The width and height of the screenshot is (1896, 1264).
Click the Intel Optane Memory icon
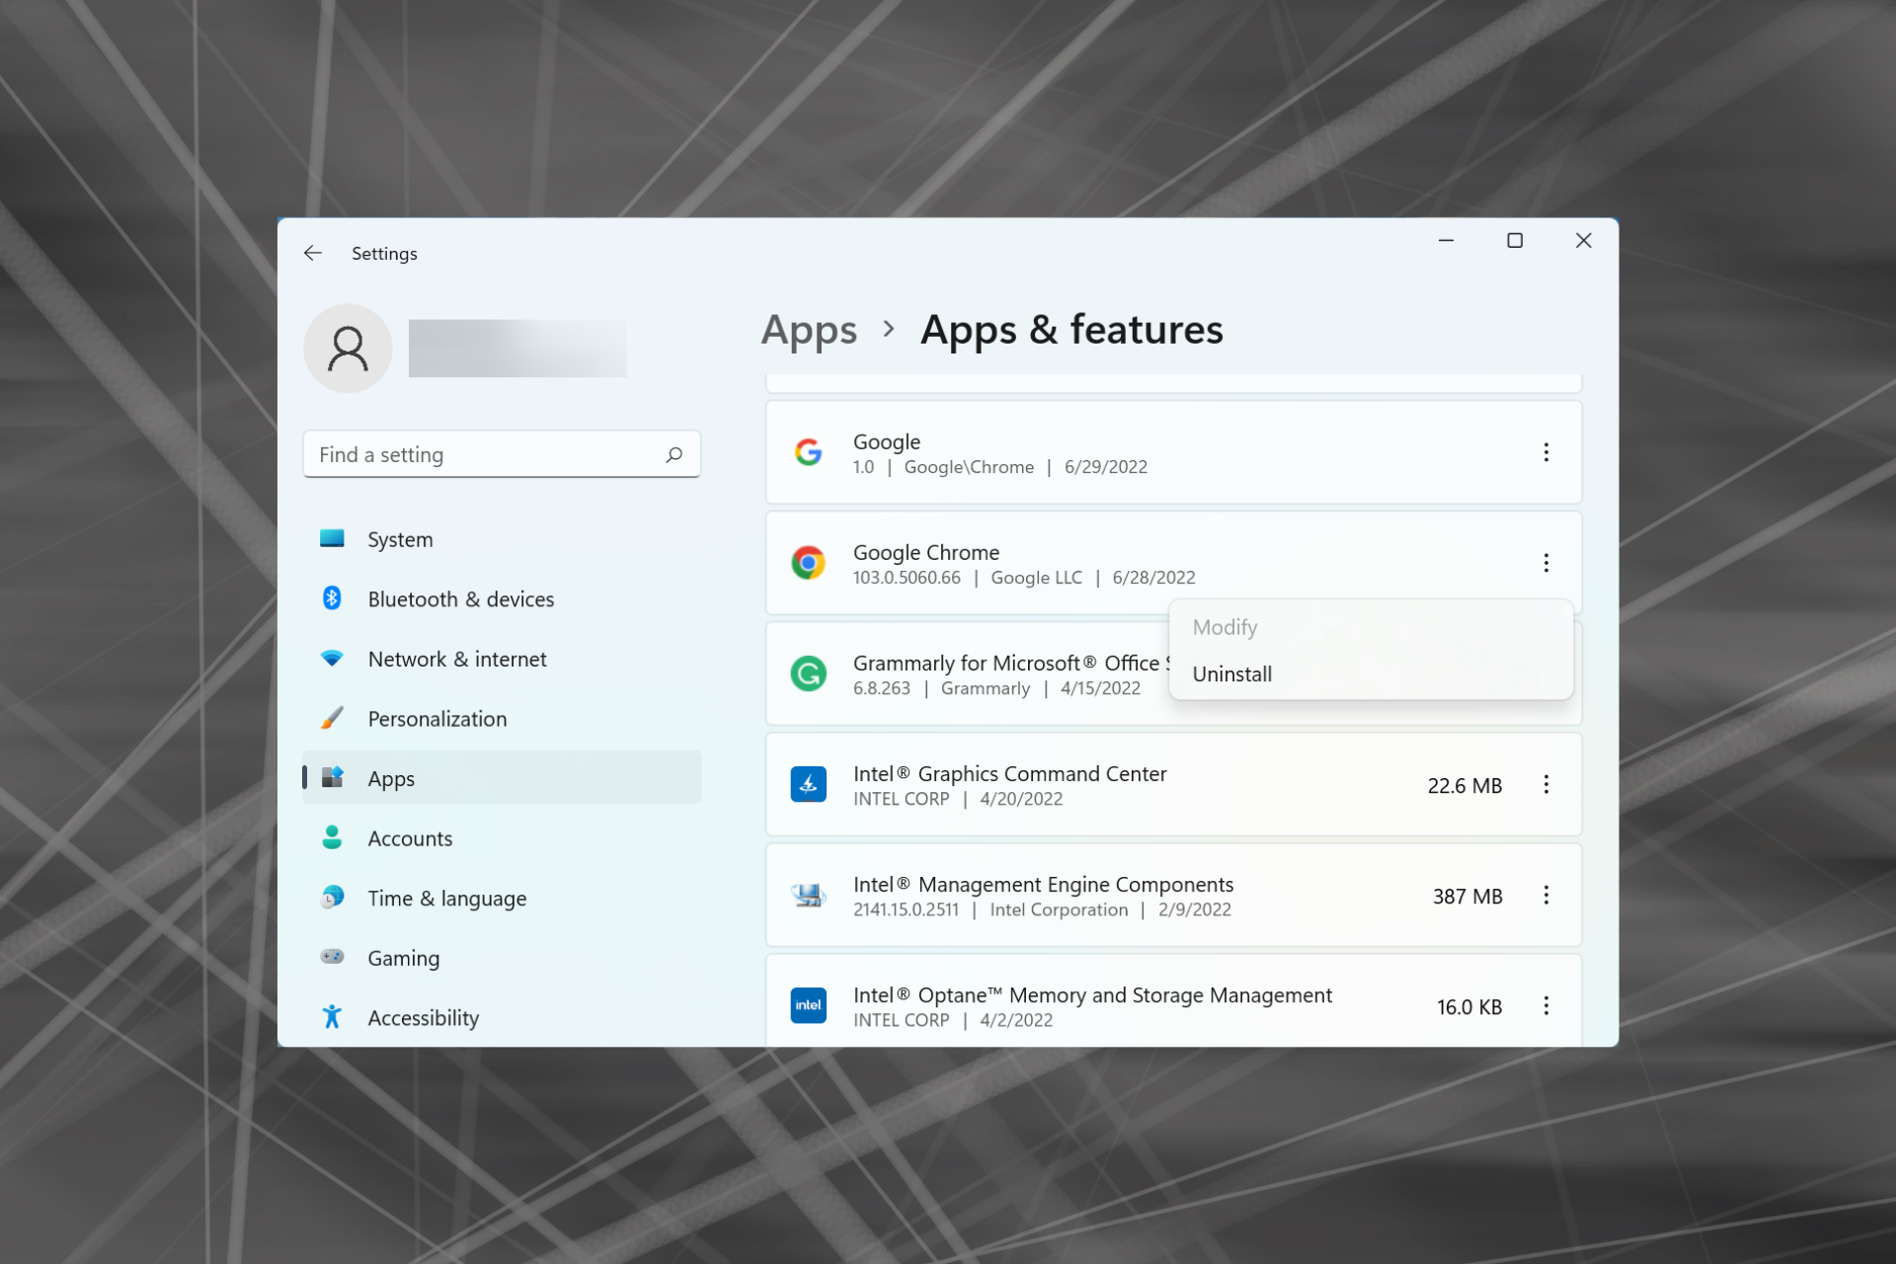tap(809, 1005)
